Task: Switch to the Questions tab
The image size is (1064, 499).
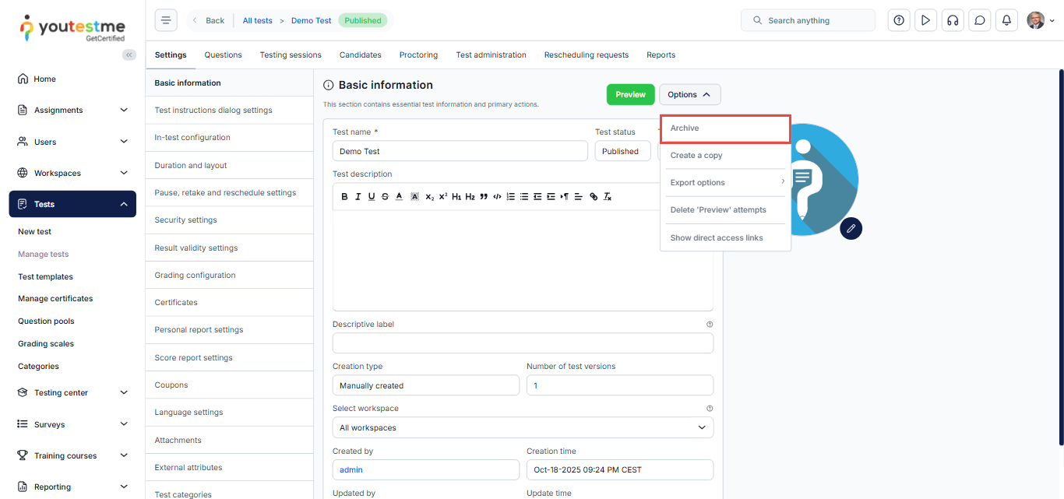Action: pos(223,55)
